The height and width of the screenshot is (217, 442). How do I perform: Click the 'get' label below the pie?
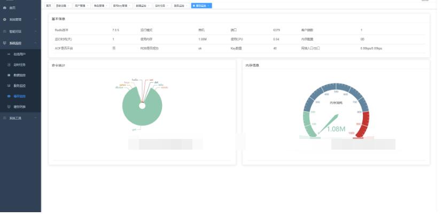pos(134,130)
